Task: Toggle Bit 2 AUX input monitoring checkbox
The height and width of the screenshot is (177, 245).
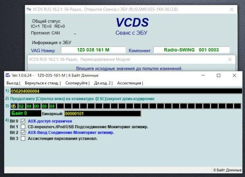Action: pos(23,132)
